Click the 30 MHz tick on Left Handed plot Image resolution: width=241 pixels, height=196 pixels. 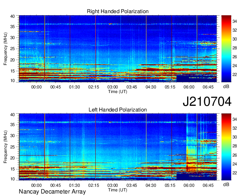pyautogui.click(x=12, y=136)
